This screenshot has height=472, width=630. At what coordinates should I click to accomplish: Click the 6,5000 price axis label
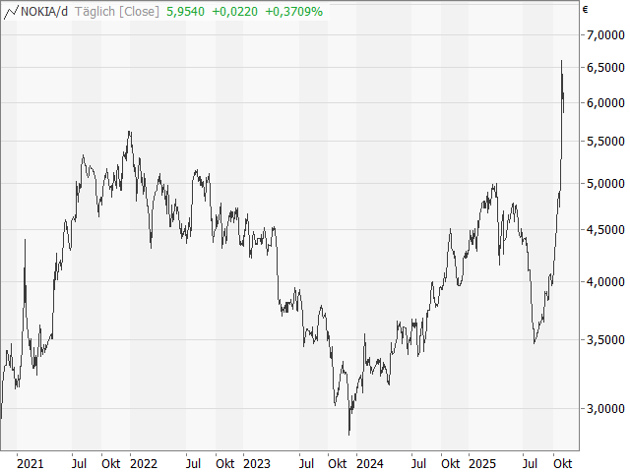click(x=605, y=67)
